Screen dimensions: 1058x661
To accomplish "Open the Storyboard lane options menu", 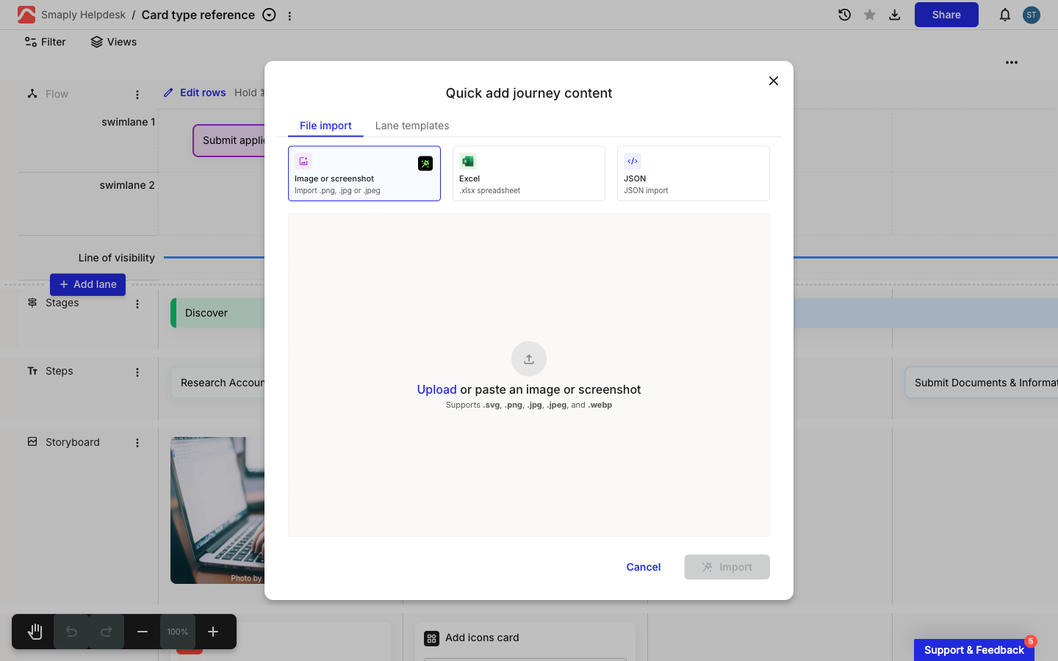I will 137,443.
